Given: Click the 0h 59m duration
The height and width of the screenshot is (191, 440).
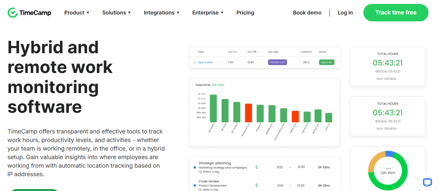Looking at the screenshot, I should [324, 167].
